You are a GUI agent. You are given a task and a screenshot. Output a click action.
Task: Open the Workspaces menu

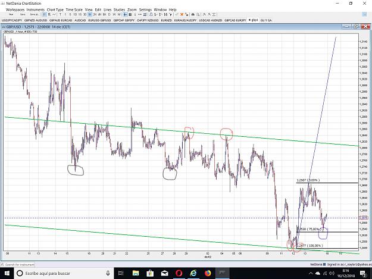(x=15, y=10)
